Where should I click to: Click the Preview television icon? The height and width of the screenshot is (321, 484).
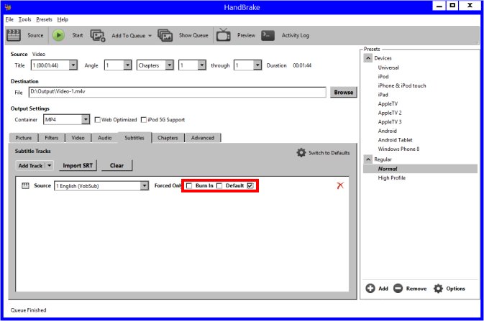click(x=223, y=35)
